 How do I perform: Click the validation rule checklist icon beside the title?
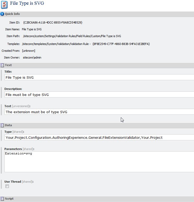coord(4,5)
